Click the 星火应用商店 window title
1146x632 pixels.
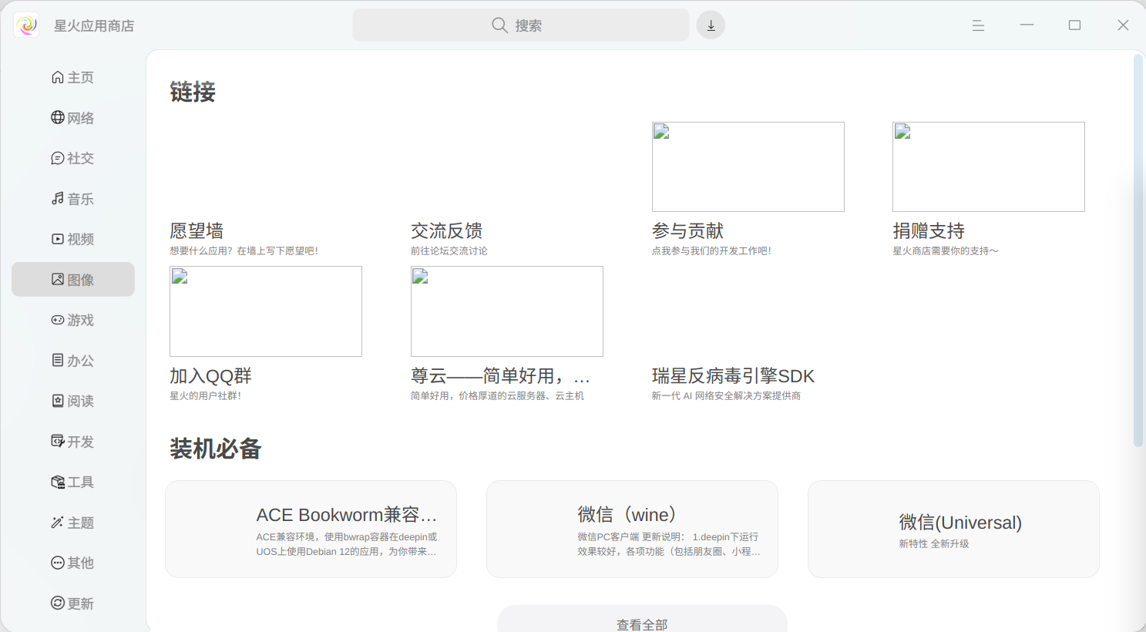point(94,25)
